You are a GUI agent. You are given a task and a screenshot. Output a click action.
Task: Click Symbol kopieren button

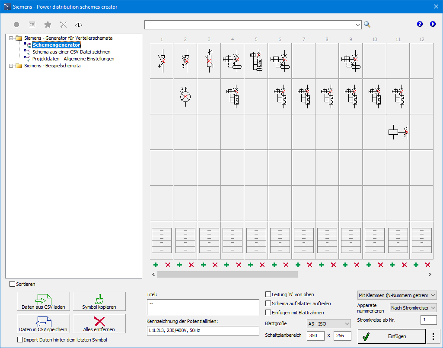99,301
